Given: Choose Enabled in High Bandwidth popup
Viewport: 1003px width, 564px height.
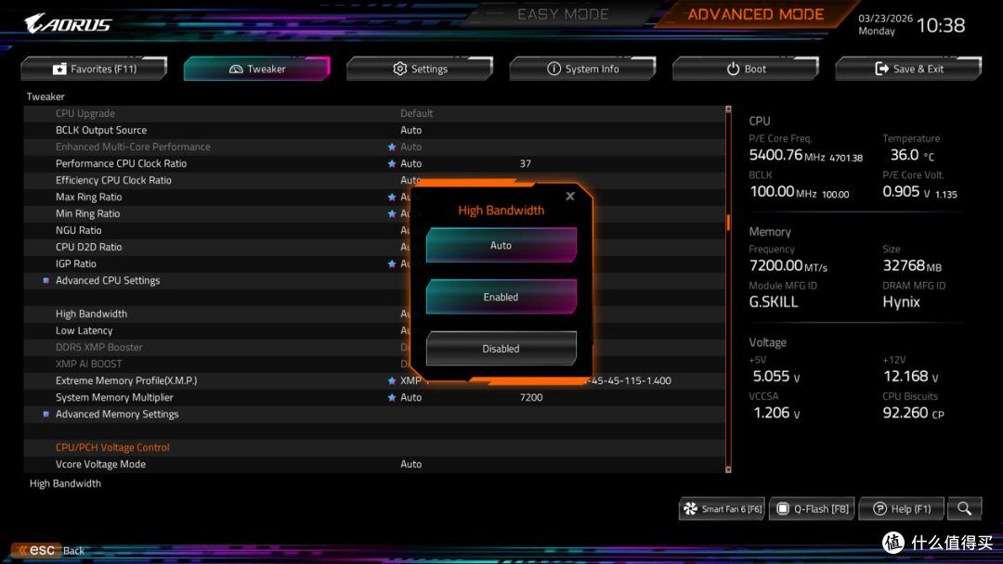Looking at the screenshot, I should [x=501, y=297].
